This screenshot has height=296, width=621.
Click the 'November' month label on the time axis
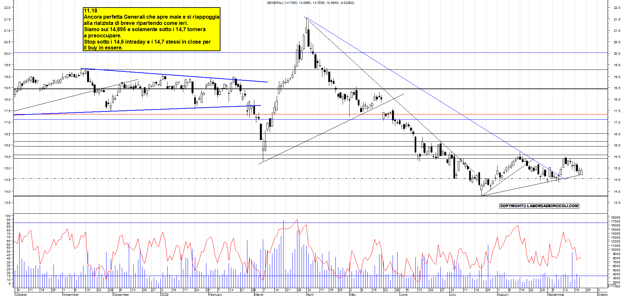pos(71,294)
